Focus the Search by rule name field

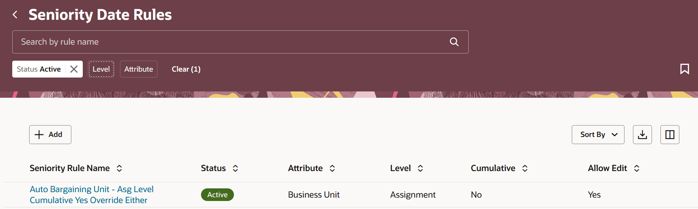coord(228,42)
